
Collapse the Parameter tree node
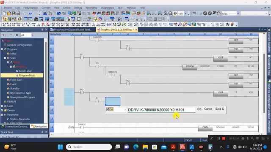click(x=2, y=114)
